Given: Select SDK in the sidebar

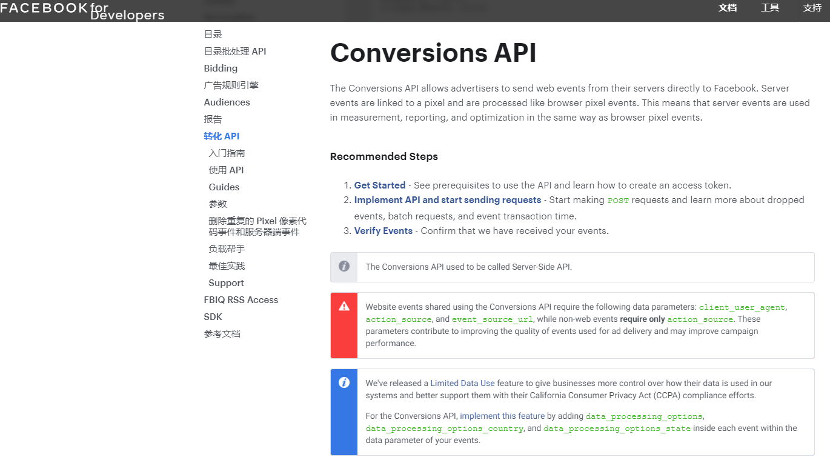Looking at the screenshot, I should click(x=213, y=317).
